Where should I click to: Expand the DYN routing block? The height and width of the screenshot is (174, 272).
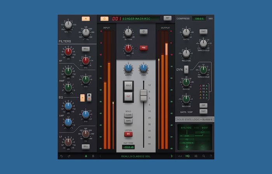187,136
